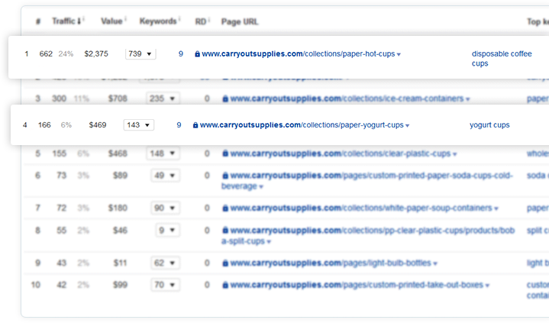Open the white-paper-soup-containers collection URL
The width and height of the screenshot is (549, 323).
pyautogui.click(x=361, y=208)
